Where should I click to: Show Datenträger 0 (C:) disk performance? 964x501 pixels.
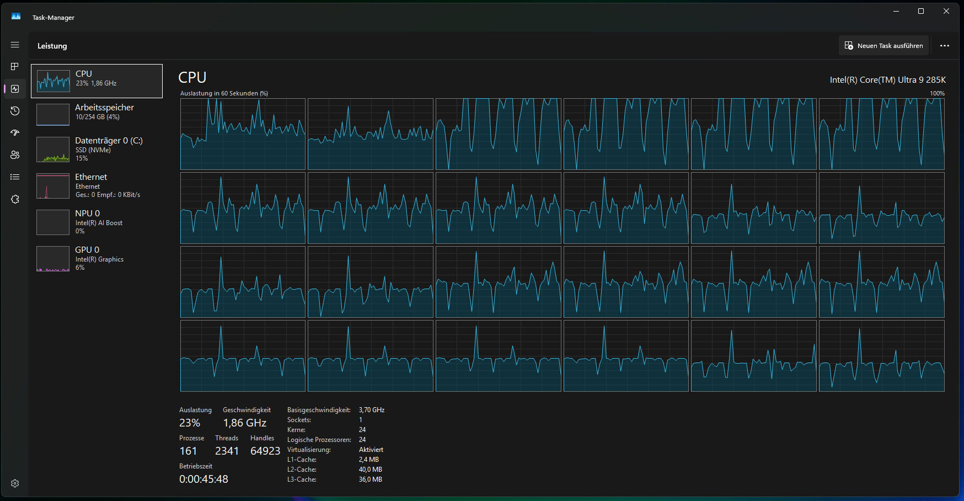point(97,149)
